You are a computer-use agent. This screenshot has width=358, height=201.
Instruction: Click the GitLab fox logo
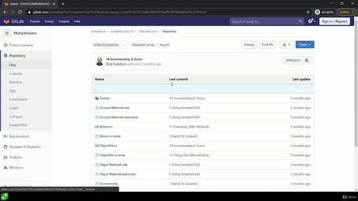[x=6, y=21]
